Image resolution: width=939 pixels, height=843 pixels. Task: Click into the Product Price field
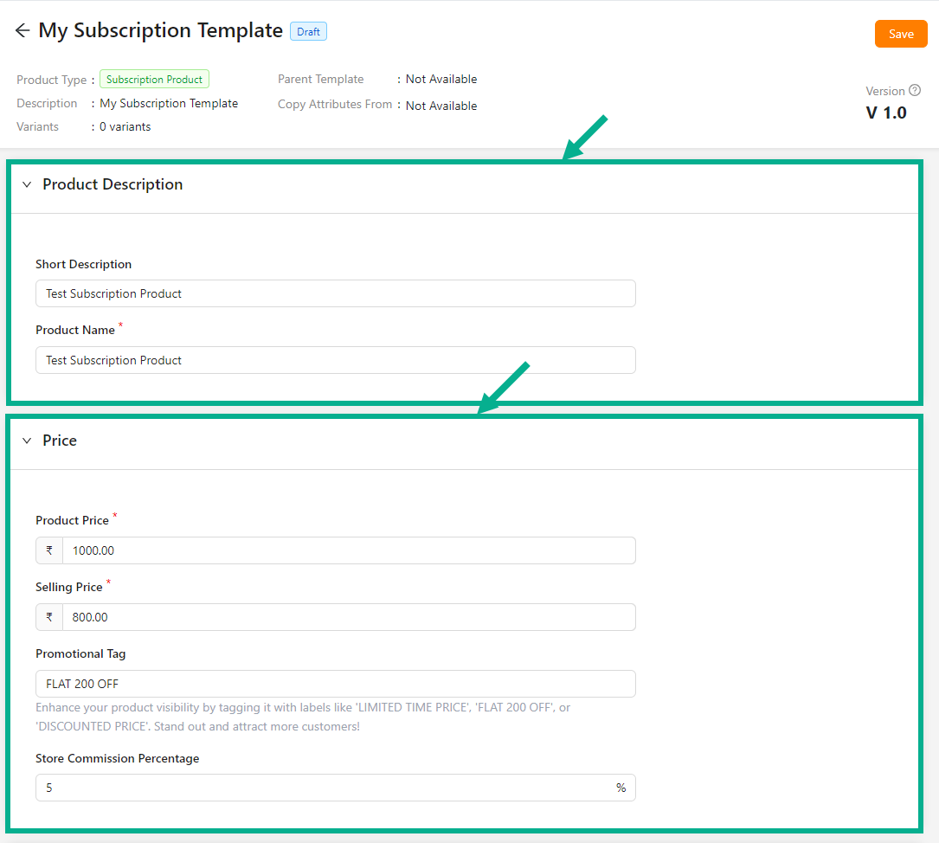(348, 550)
